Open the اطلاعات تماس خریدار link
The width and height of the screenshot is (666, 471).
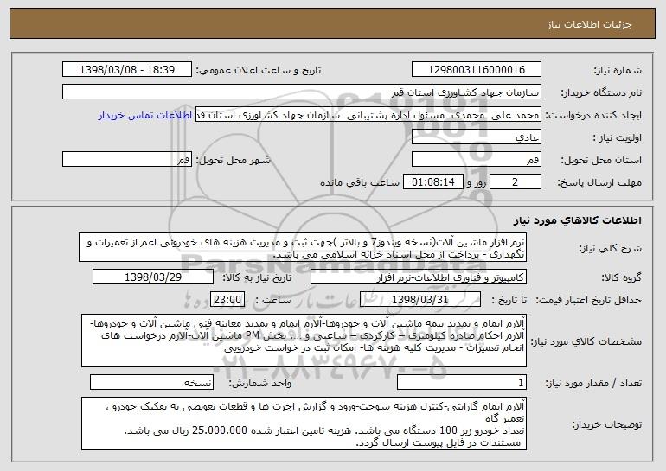[144, 115]
